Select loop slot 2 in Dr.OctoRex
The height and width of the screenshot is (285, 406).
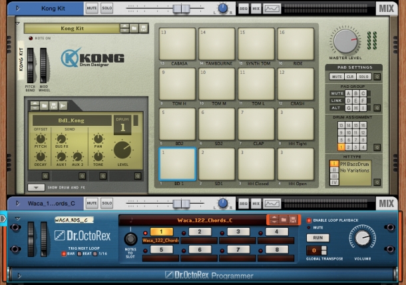pyautogui.click(x=200, y=232)
